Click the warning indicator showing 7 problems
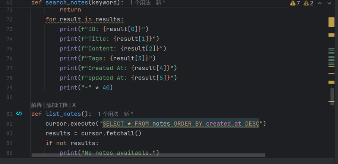Viewport: 338px width, 164px height. pyautogui.click(x=295, y=3)
